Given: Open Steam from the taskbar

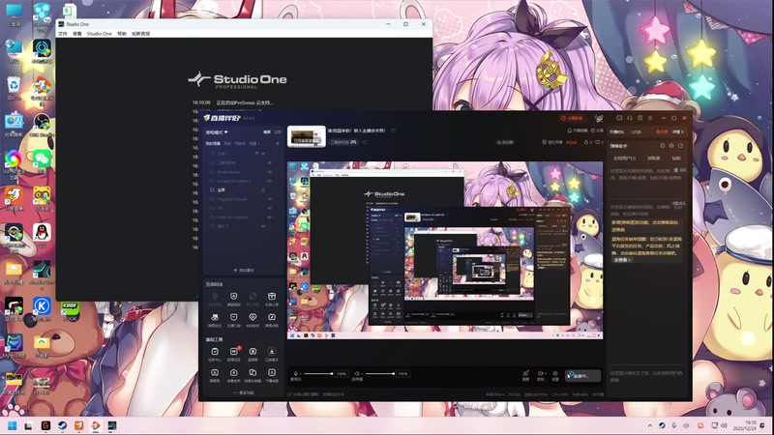Looking at the screenshot, I should (63, 425).
